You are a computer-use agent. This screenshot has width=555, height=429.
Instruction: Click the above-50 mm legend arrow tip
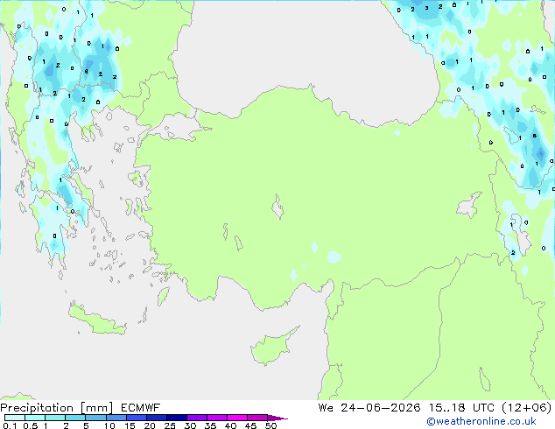(x=277, y=418)
